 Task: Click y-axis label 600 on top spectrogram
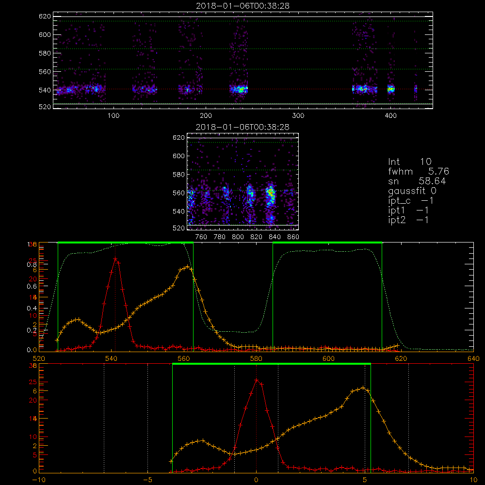tap(45, 34)
